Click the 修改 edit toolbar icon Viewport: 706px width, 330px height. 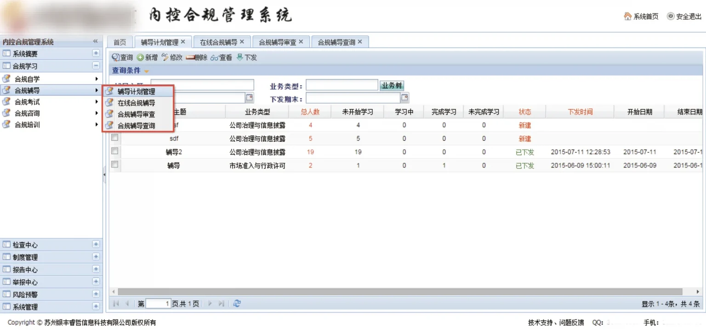(165, 58)
